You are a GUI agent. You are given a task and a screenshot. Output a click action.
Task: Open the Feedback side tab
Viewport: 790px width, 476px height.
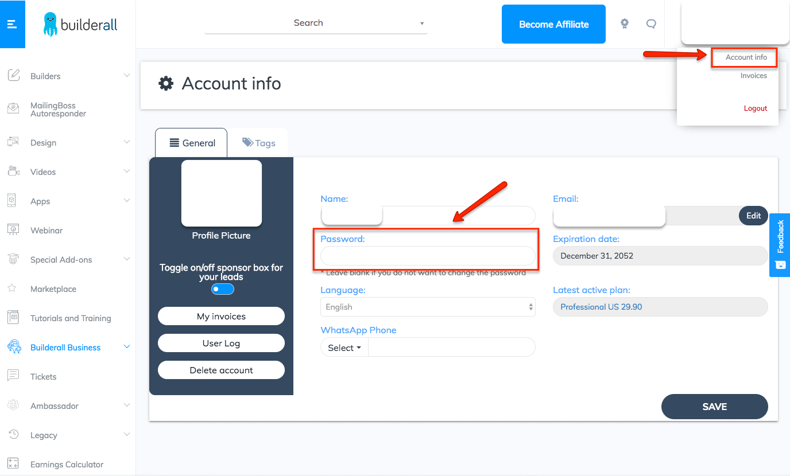[780, 245]
